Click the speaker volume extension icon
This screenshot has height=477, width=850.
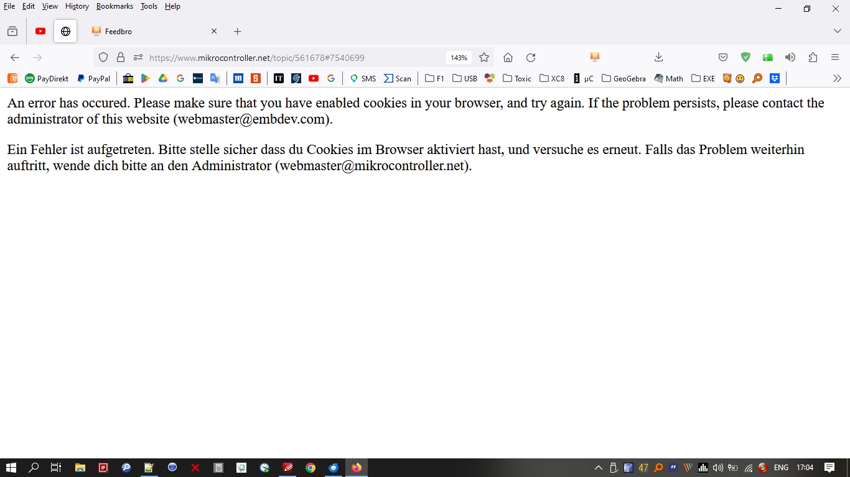[x=790, y=57]
